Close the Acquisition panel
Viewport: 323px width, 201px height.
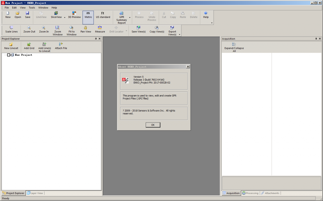coord(320,39)
